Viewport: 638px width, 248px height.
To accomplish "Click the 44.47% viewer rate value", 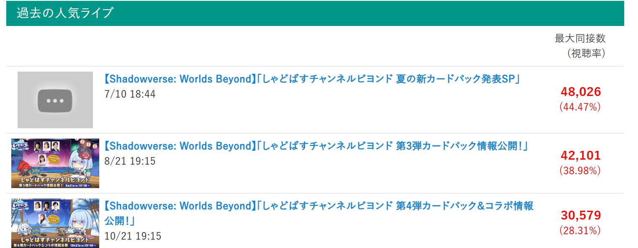I will [580, 107].
